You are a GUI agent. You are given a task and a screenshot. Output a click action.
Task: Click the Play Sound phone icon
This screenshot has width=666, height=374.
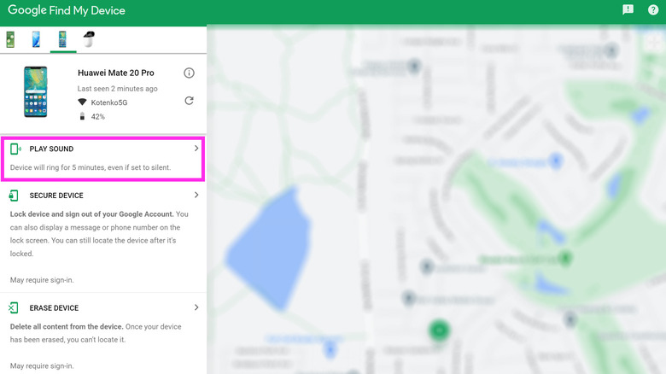[15, 149]
